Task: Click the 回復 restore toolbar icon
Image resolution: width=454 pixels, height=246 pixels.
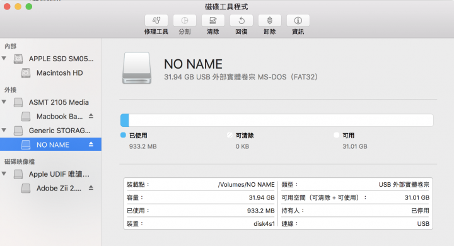Action: click(241, 21)
